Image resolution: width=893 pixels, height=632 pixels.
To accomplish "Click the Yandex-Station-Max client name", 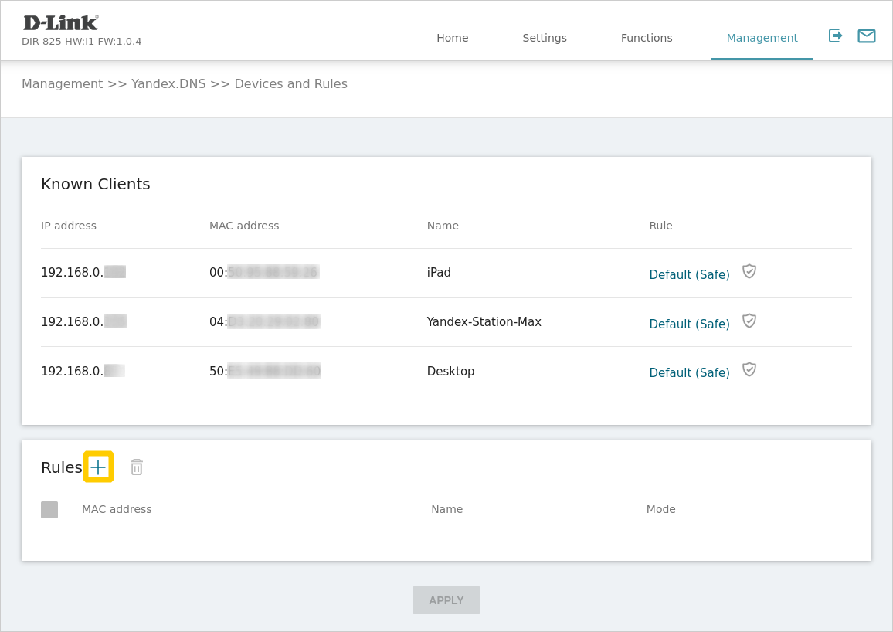I will click(x=484, y=322).
